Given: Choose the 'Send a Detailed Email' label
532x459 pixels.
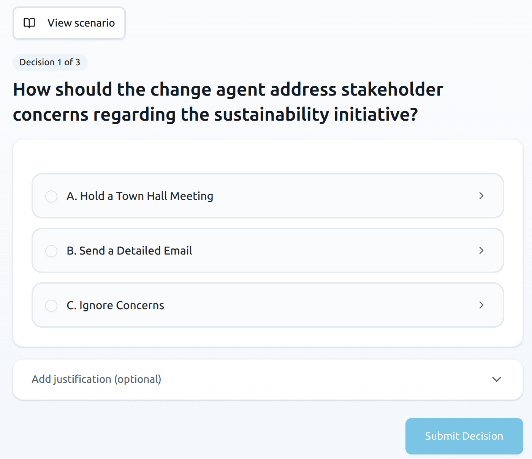Looking at the screenshot, I should click(x=136, y=251).
